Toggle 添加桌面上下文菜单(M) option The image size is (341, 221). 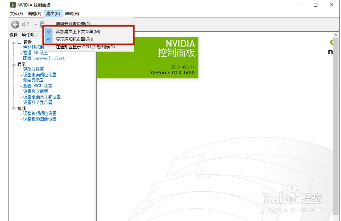click(x=89, y=32)
